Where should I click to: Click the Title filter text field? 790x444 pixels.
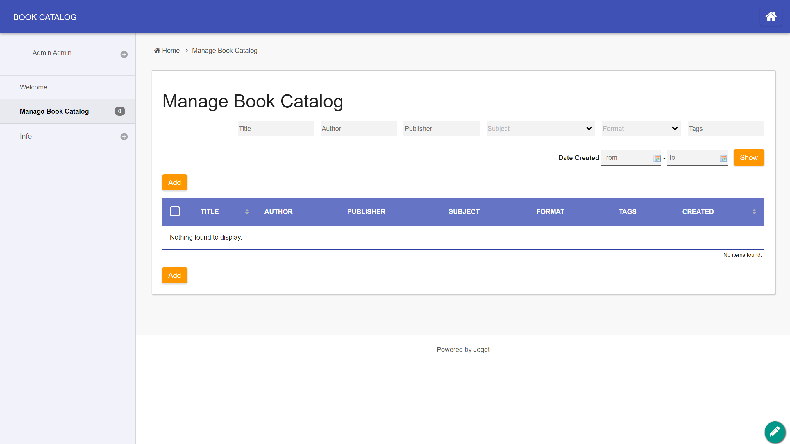click(276, 129)
